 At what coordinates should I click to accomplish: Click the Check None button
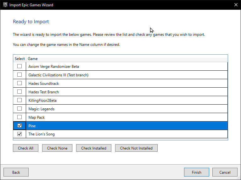click(57, 148)
